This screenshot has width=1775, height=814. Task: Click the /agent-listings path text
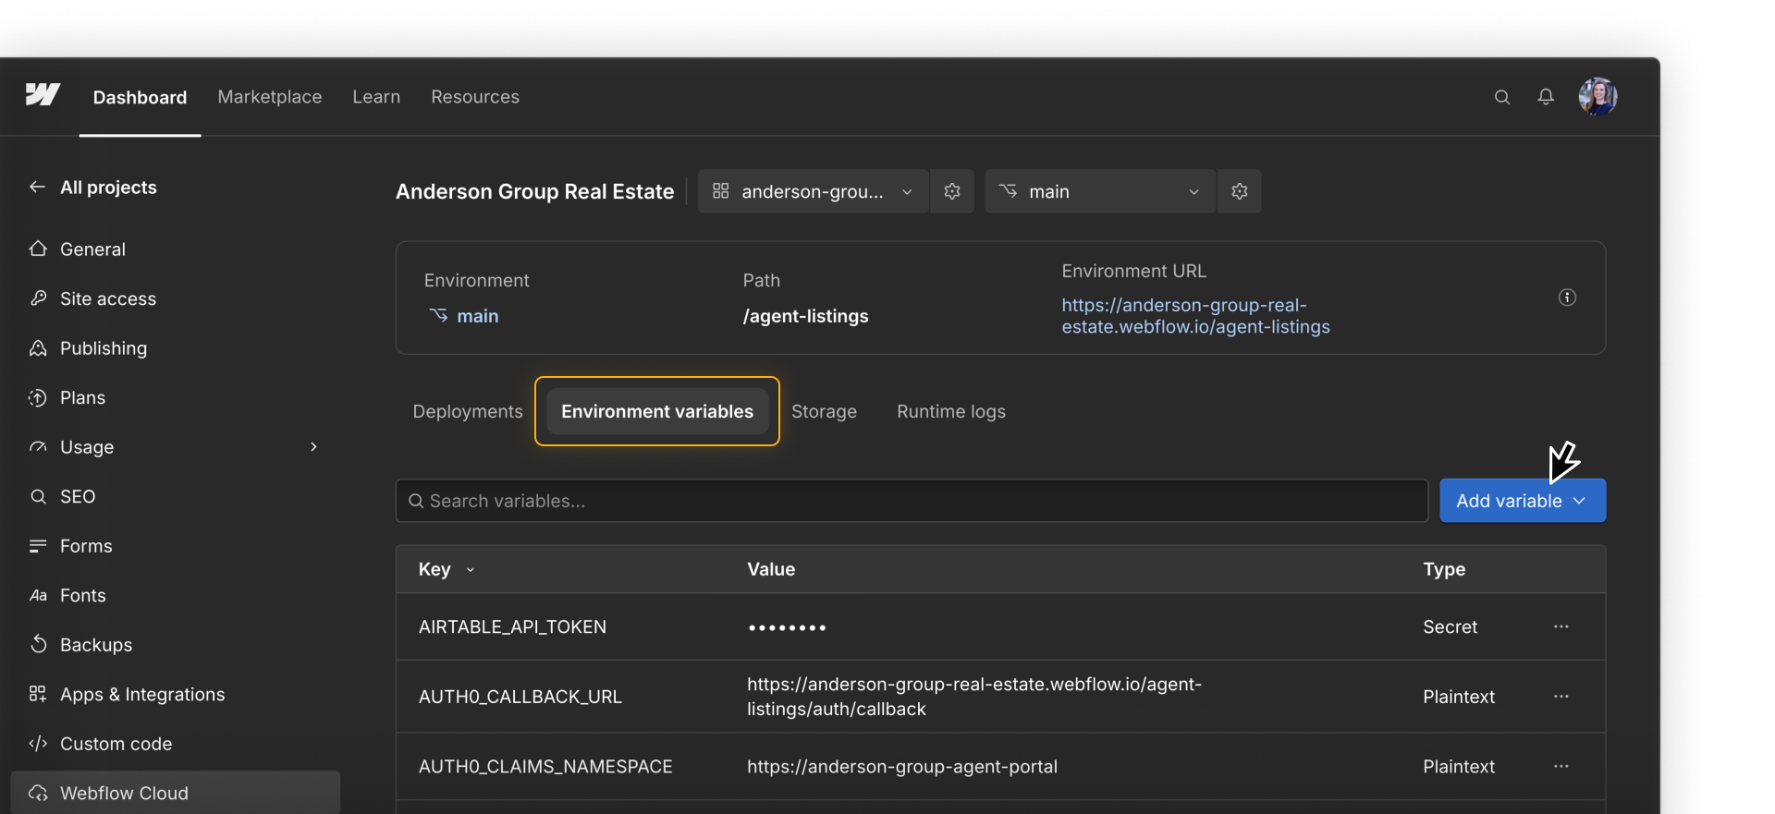pos(805,316)
